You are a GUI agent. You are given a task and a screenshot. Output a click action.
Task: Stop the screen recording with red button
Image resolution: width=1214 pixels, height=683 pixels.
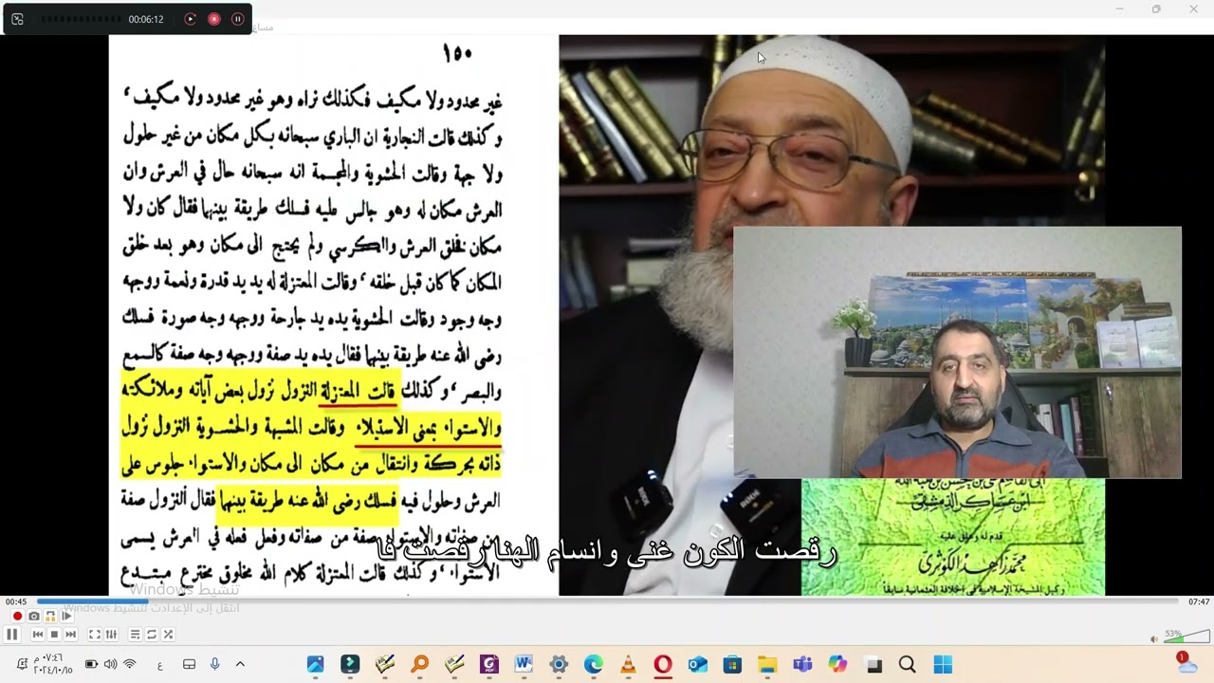(x=214, y=19)
